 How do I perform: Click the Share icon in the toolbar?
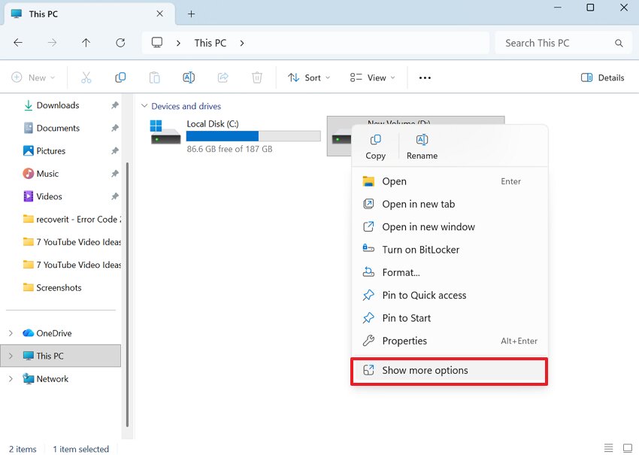tap(223, 77)
